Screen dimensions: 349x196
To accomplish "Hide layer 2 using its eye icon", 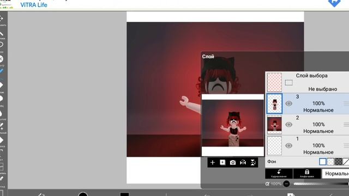I will tap(288, 125).
